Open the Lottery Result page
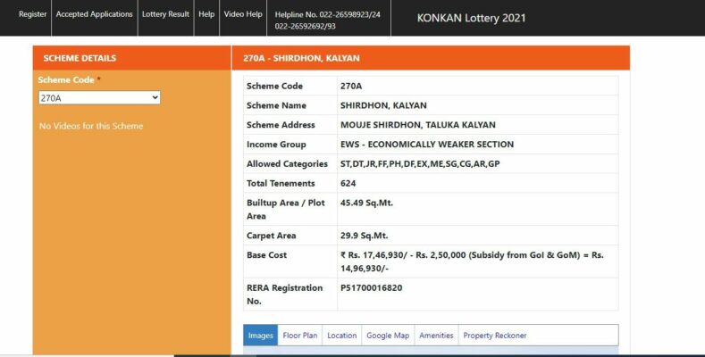705x357 pixels. coord(166,15)
